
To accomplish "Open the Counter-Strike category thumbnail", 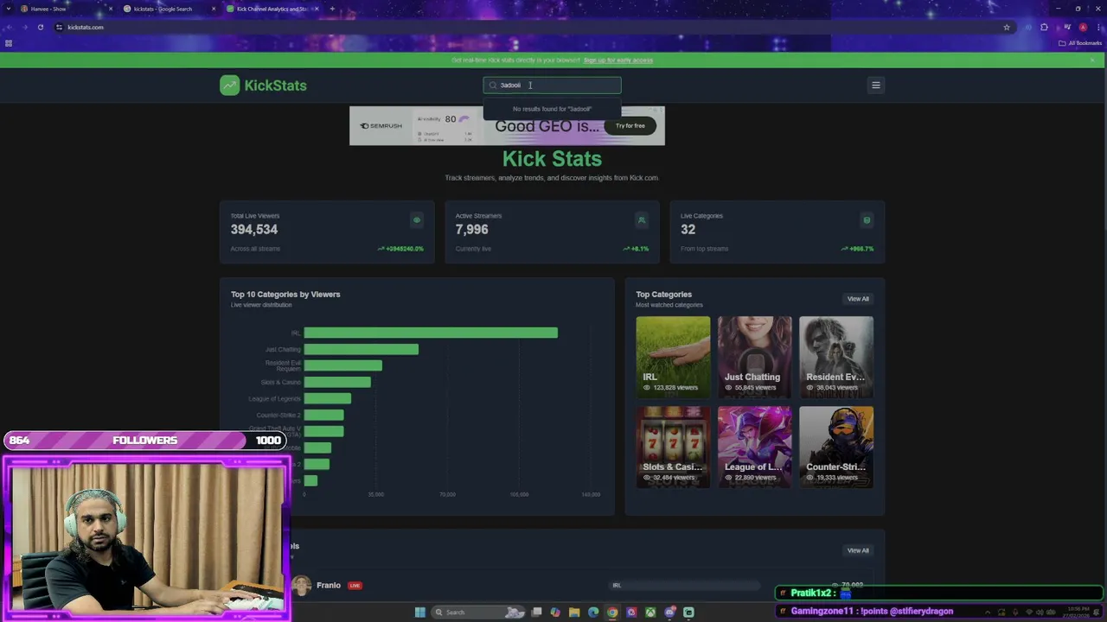I will point(836,447).
